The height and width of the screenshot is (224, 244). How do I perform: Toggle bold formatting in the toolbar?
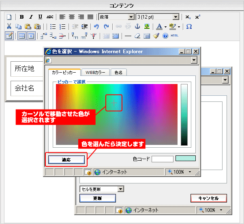(22, 17)
